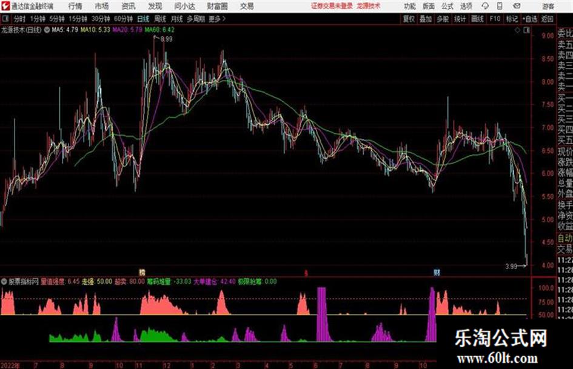Click the 复权 toolbar button

click(409, 19)
